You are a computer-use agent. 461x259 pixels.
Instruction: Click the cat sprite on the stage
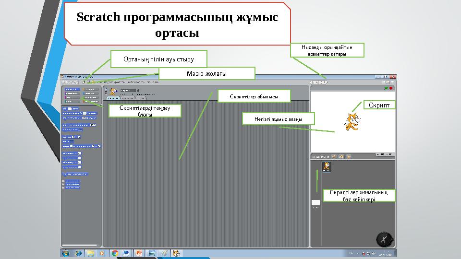click(x=352, y=121)
